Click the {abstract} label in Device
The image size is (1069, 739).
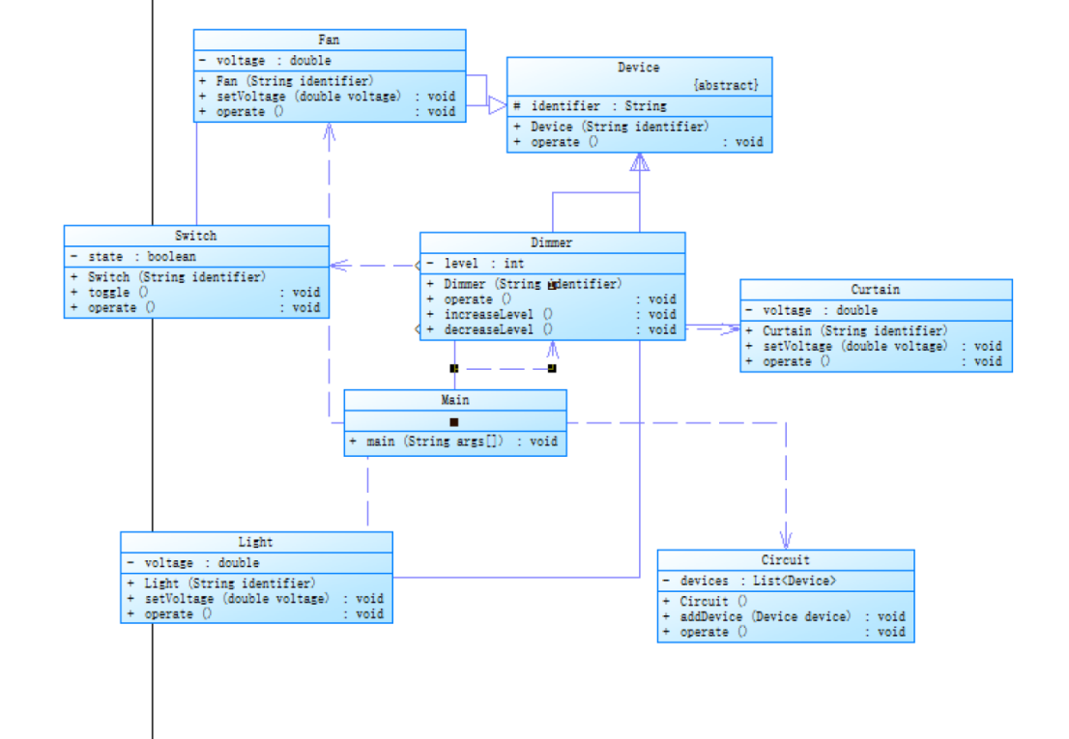(726, 85)
